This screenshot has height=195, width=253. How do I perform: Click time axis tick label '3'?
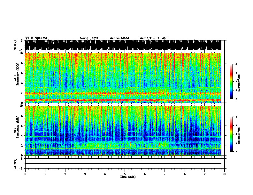[85, 174]
